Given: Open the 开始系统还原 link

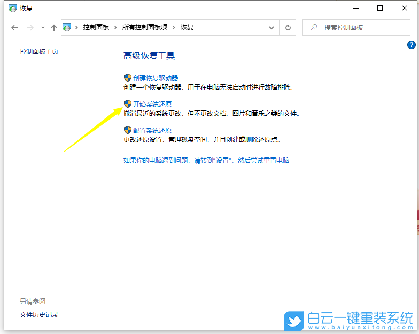Looking at the screenshot, I should point(152,105).
